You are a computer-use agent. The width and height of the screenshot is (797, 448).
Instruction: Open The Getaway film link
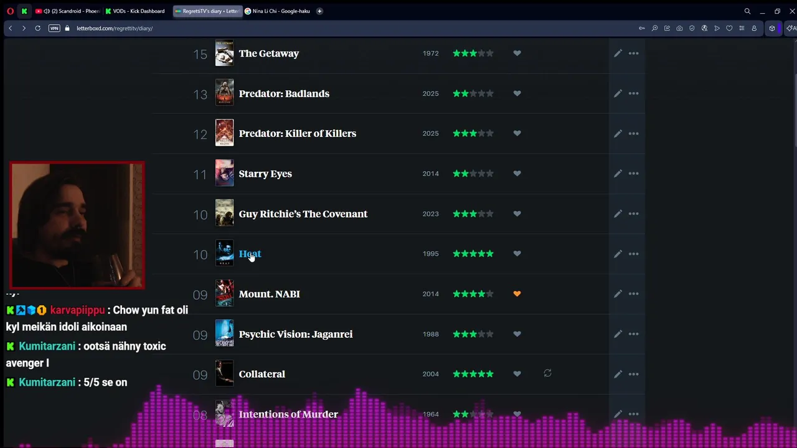[x=269, y=54]
